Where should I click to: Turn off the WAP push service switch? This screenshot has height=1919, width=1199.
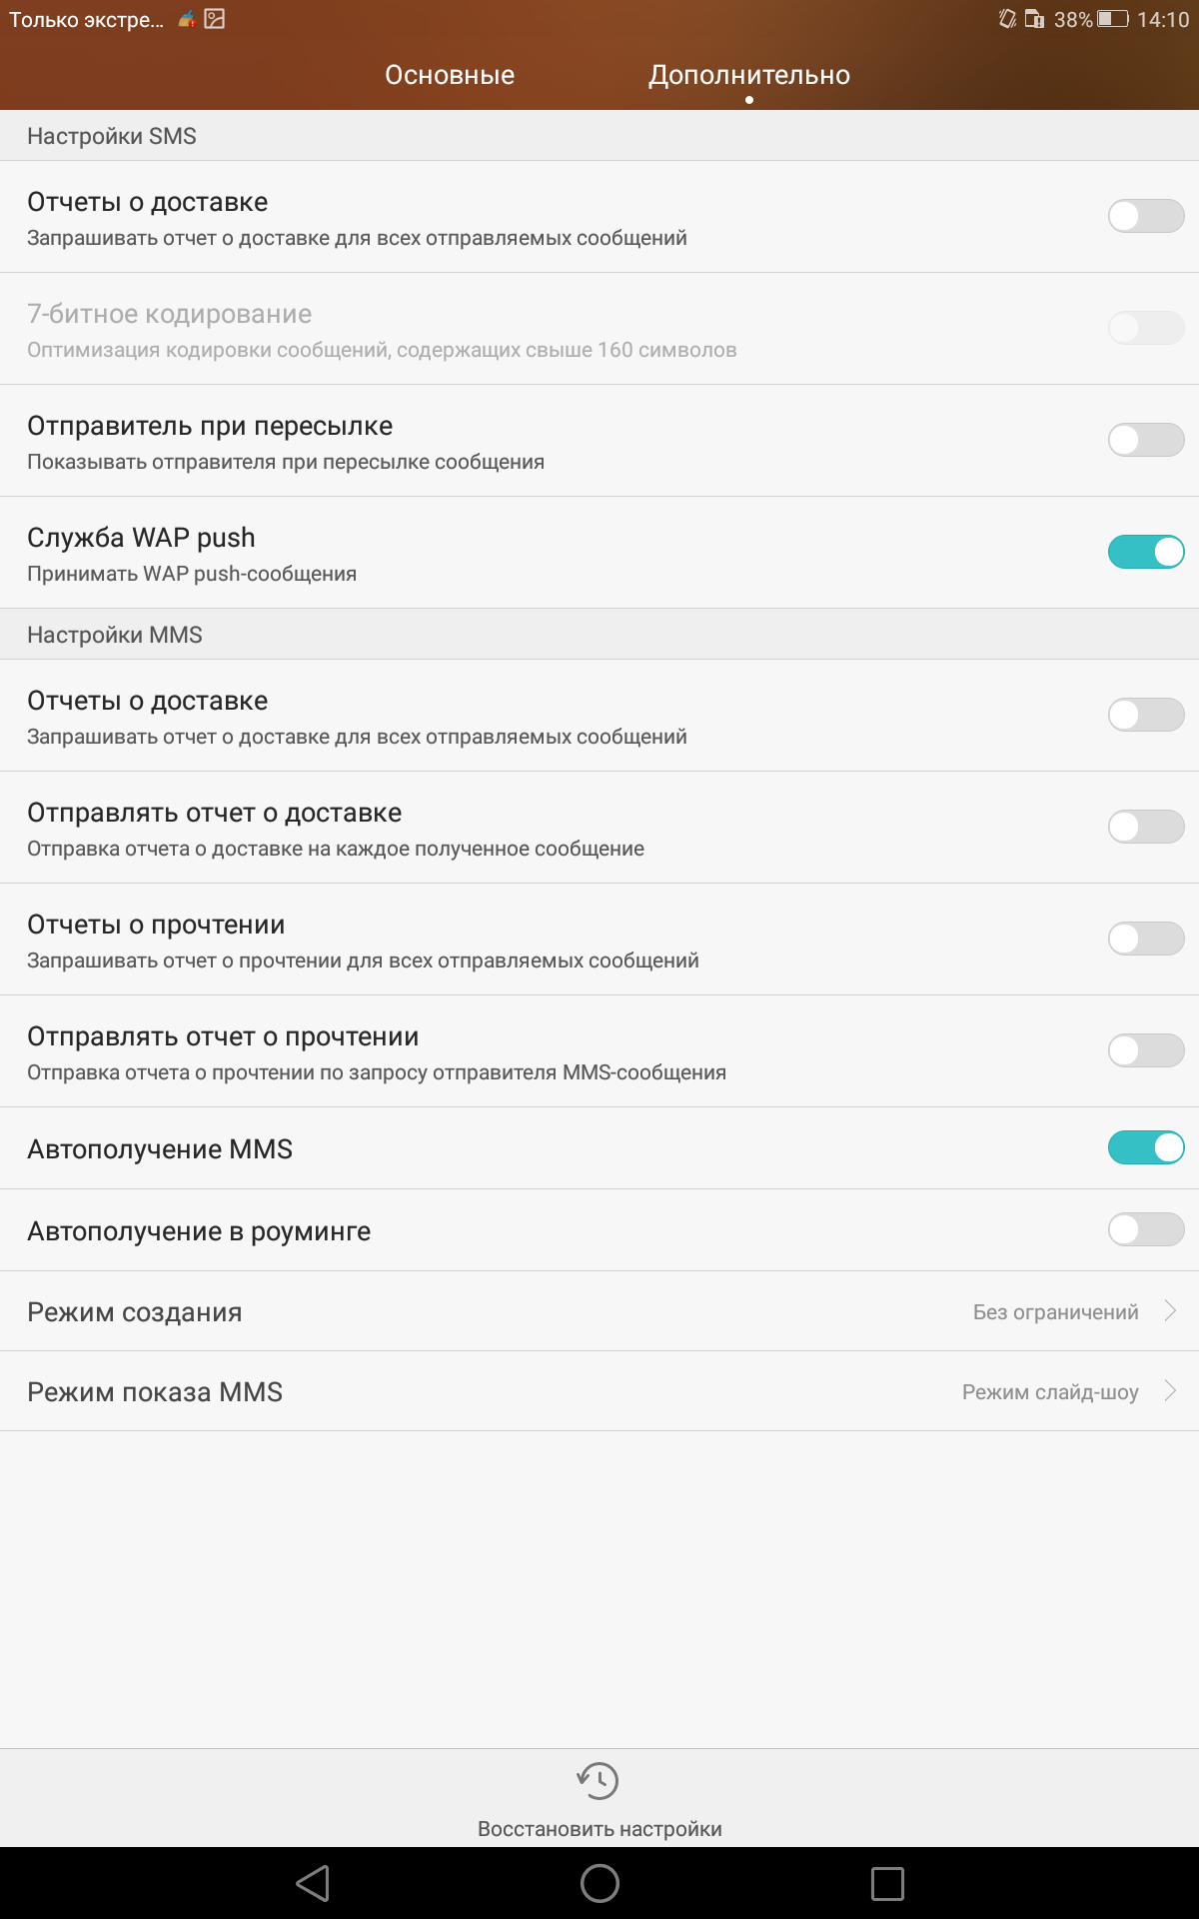[x=1146, y=552]
